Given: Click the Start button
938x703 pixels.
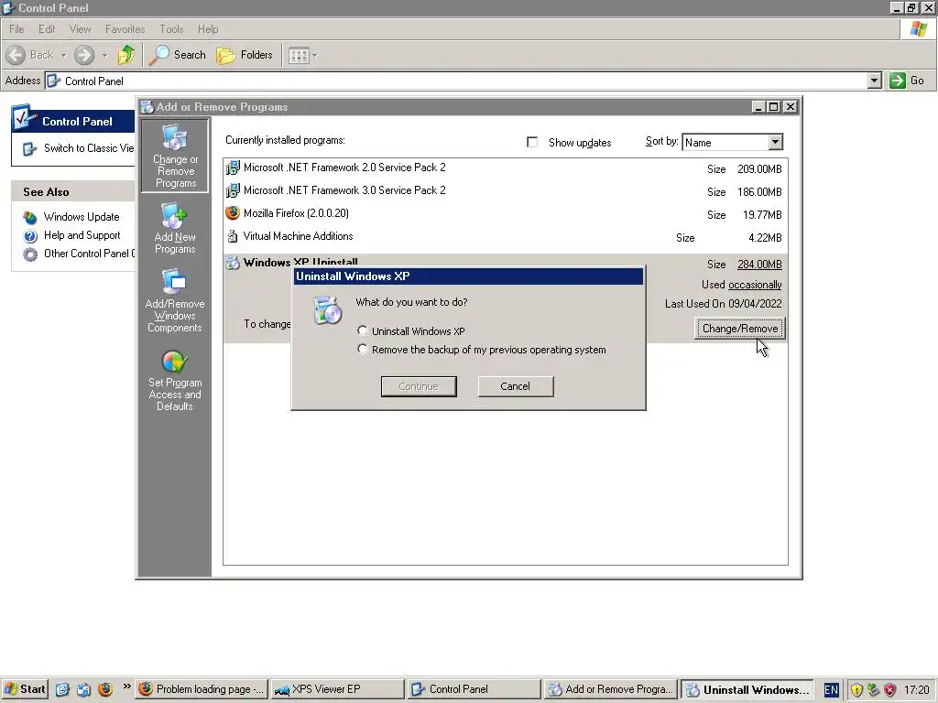Looking at the screenshot, I should 25,689.
